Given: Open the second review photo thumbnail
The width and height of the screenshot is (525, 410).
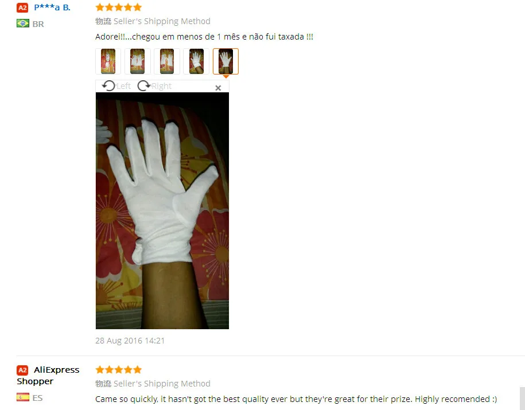Looking at the screenshot, I should [137, 61].
